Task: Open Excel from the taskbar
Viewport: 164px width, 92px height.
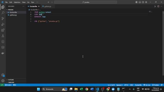Action: click(81, 89)
